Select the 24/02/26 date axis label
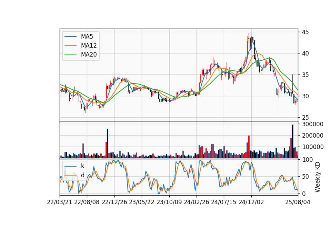331x238 pixels. (197, 202)
